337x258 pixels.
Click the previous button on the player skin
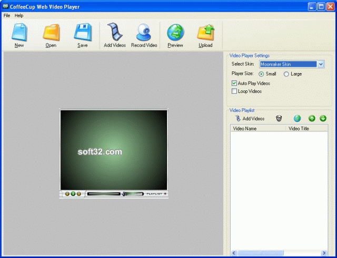click(x=67, y=194)
